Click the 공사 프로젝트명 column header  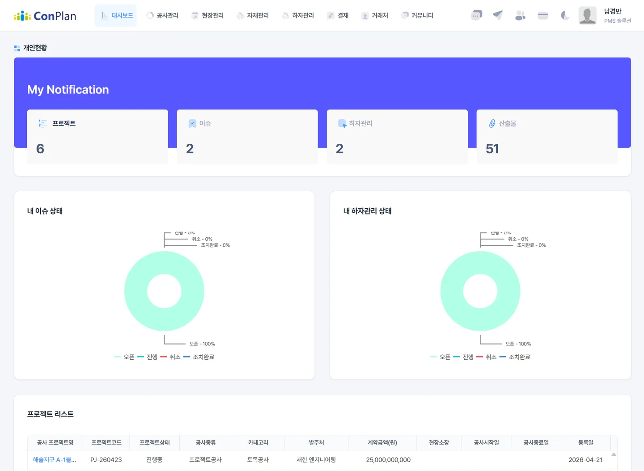tap(55, 442)
